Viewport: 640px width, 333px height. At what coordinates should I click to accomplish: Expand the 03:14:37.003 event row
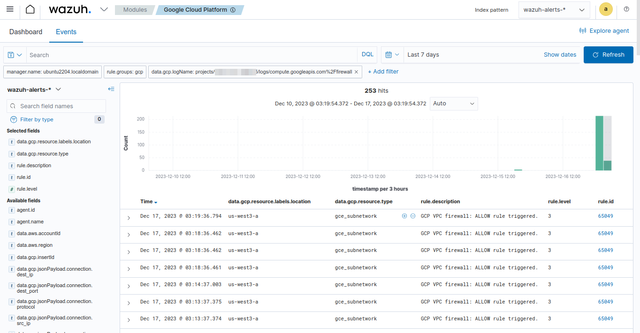pyautogui.click(x=129, y=286)
